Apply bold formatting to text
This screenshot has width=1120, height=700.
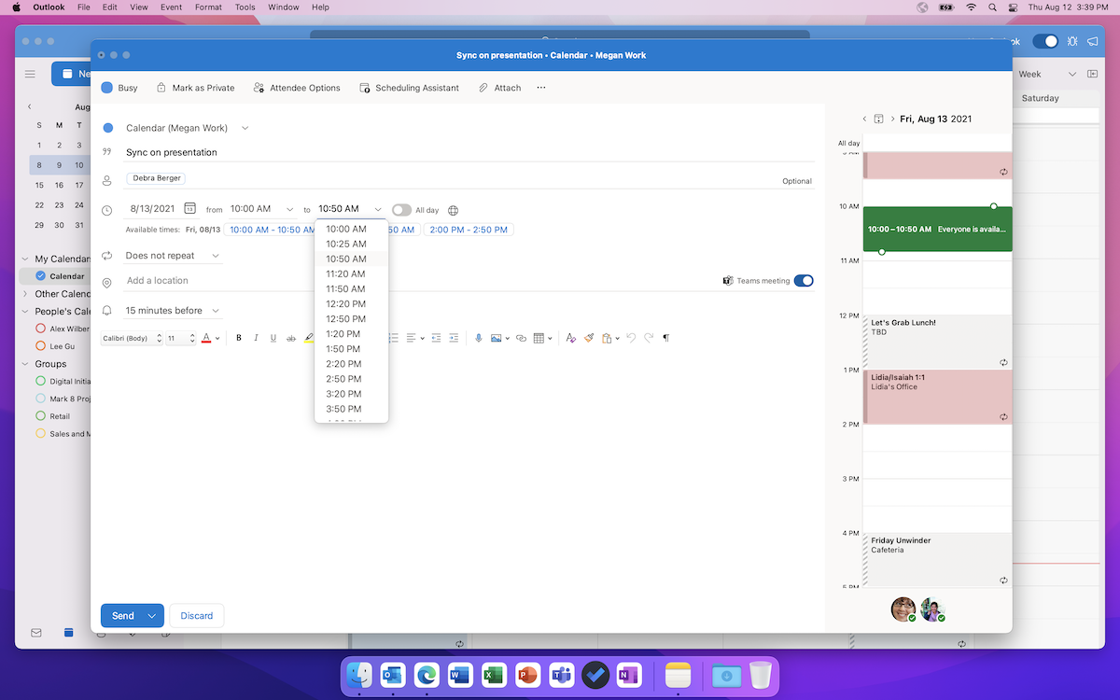[x=239, y=338]
